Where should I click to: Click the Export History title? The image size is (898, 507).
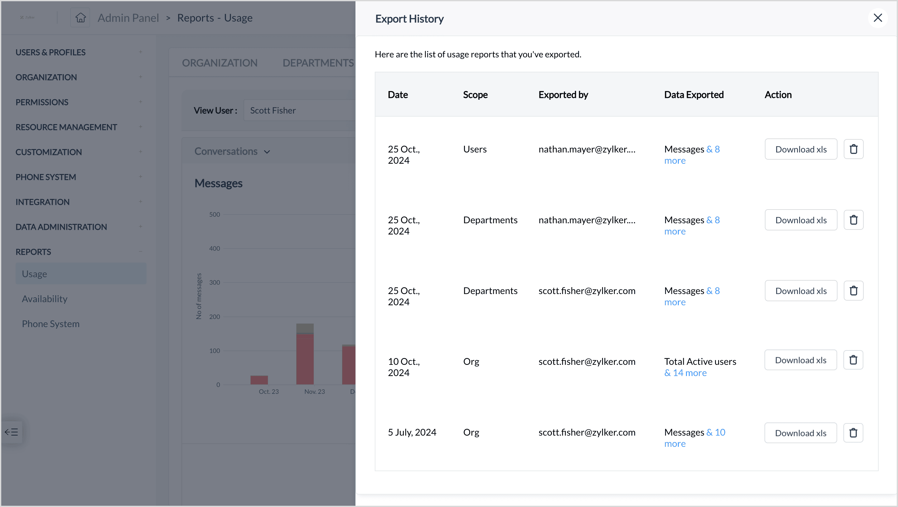click(x=409, y=19)
